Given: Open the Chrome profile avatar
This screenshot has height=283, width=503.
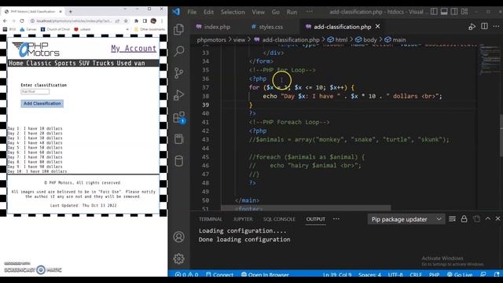Looking at the screenshot, I should coord(153,21).
